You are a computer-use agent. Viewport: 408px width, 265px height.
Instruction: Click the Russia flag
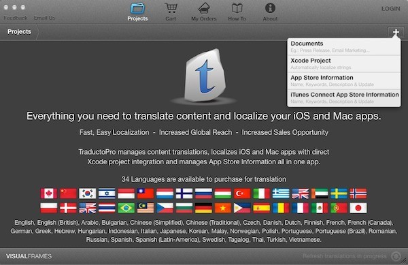203,193
